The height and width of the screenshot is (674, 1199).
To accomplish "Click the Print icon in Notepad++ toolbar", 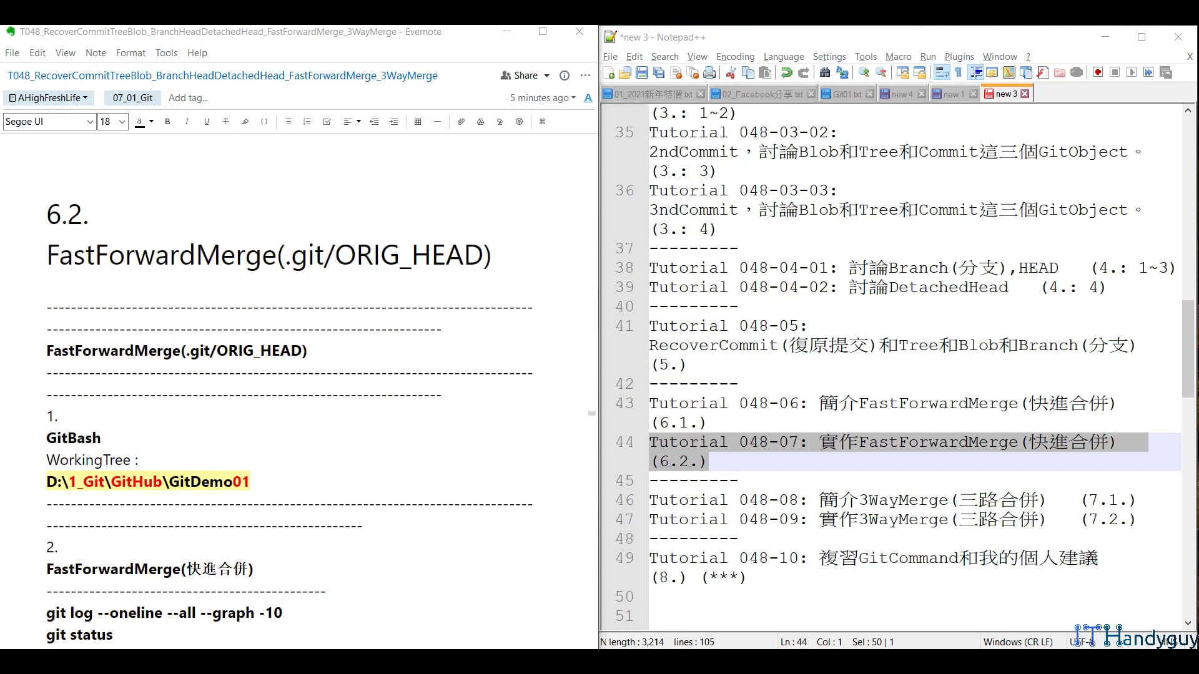I will (x=709, y=73).
